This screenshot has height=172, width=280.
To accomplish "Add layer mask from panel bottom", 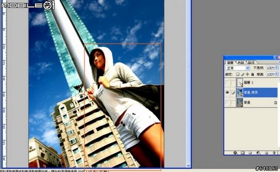I will (x=242, y=153).
